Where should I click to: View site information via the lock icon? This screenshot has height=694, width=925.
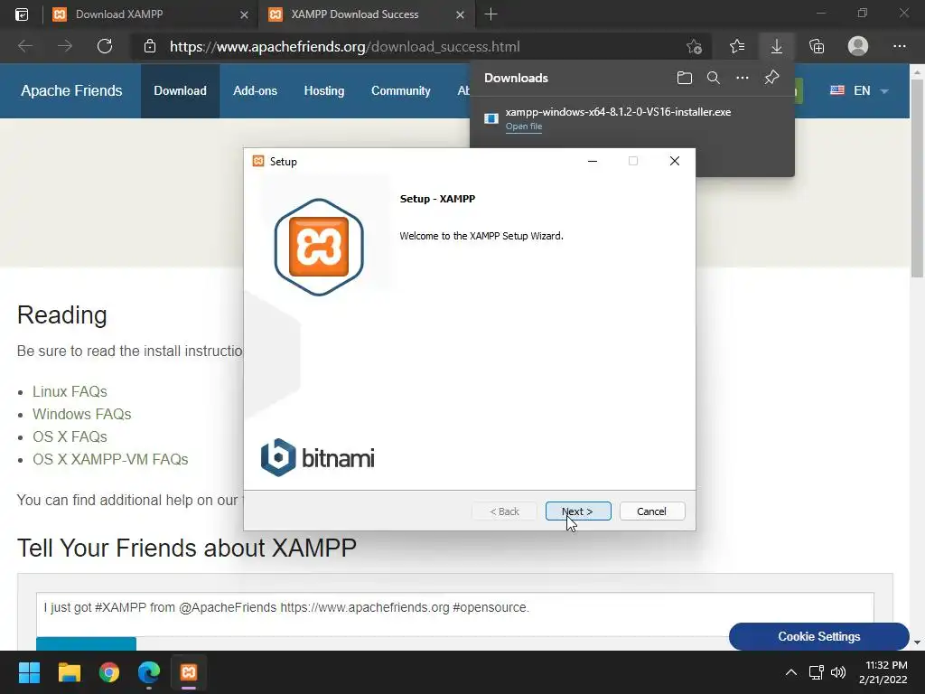[150, 46]
